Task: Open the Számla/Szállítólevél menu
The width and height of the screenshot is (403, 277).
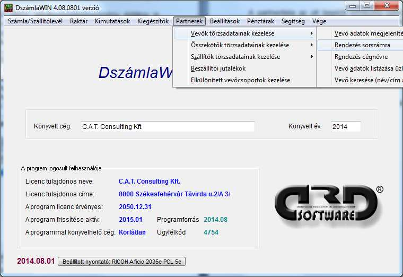Action: click(x=35, y=21)
